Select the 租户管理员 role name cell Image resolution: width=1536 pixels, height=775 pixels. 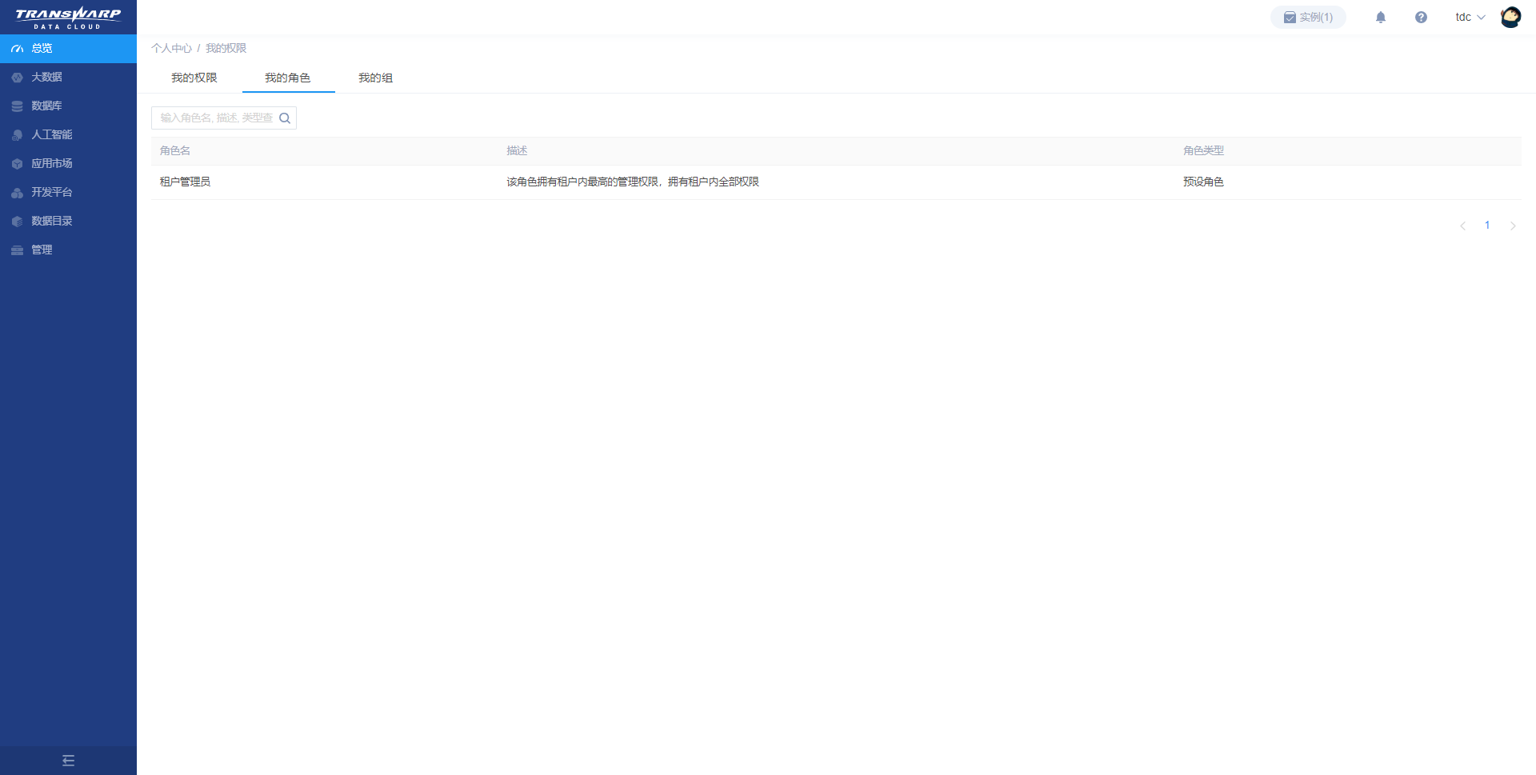[x=185, y=182]
